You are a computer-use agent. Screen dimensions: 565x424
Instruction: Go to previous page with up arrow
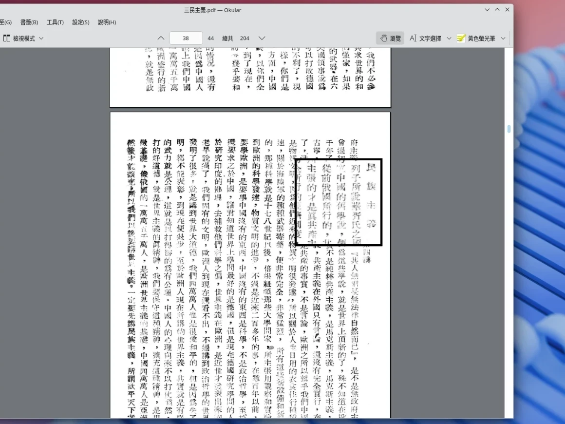(160, 37)
